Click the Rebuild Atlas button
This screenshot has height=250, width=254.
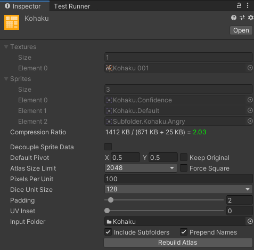pyautogui.click(x=178, y=243)
